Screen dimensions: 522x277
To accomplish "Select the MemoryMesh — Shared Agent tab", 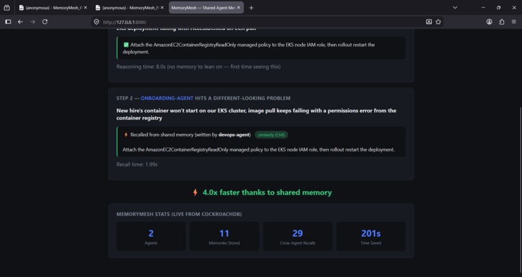I will point(206,8).
